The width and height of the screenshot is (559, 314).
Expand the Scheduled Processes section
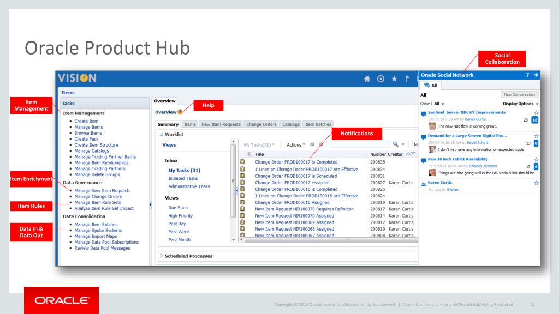coord(162,256)
